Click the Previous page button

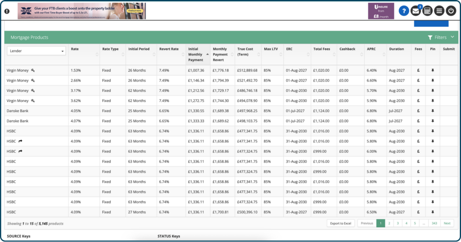click(366, 223)
